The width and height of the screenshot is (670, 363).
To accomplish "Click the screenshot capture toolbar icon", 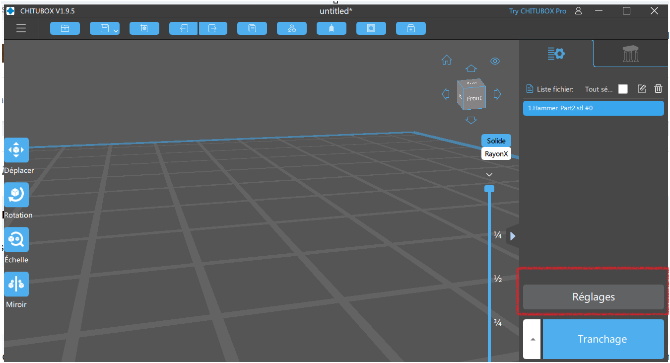I will click(144, 28).
